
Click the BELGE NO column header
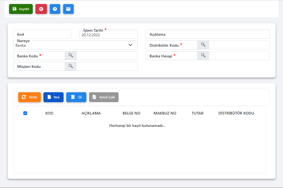pos(131,113)
